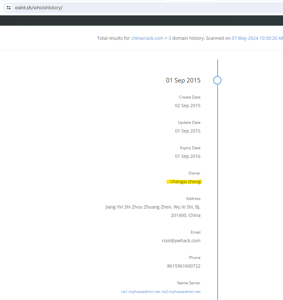The width and height of the screenshot is (283, 300).
Task: Click the Name Server label
Action: (x=189, y=283)
